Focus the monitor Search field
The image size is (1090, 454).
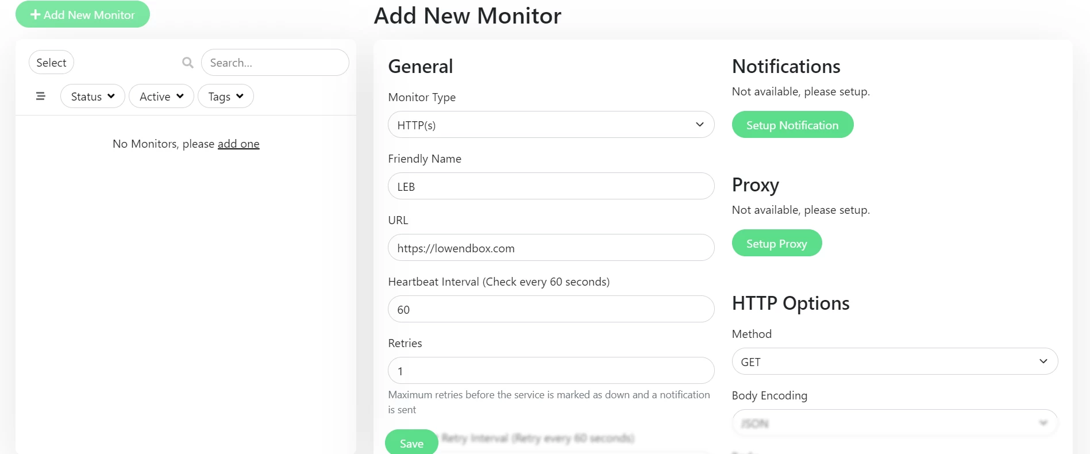pyautogui.click(x=275, y=63)
